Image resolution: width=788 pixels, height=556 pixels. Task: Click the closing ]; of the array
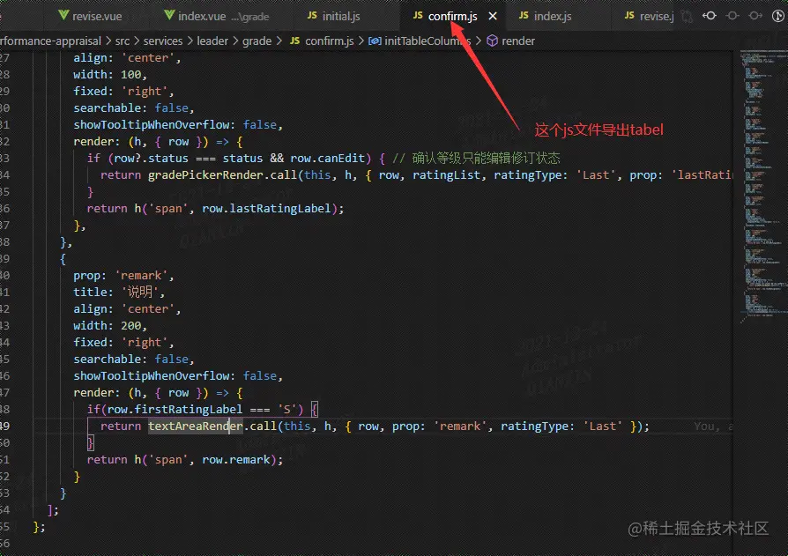tap(53, 510)
